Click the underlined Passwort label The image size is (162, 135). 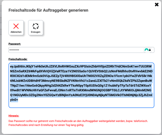[x=15, y=44]
